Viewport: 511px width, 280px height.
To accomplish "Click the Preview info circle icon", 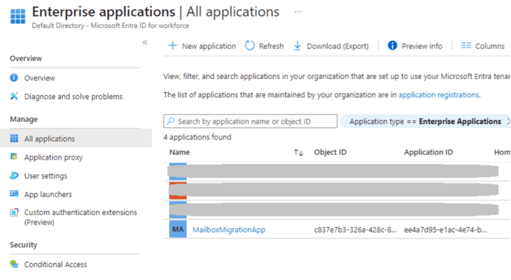I will (393, 46).
